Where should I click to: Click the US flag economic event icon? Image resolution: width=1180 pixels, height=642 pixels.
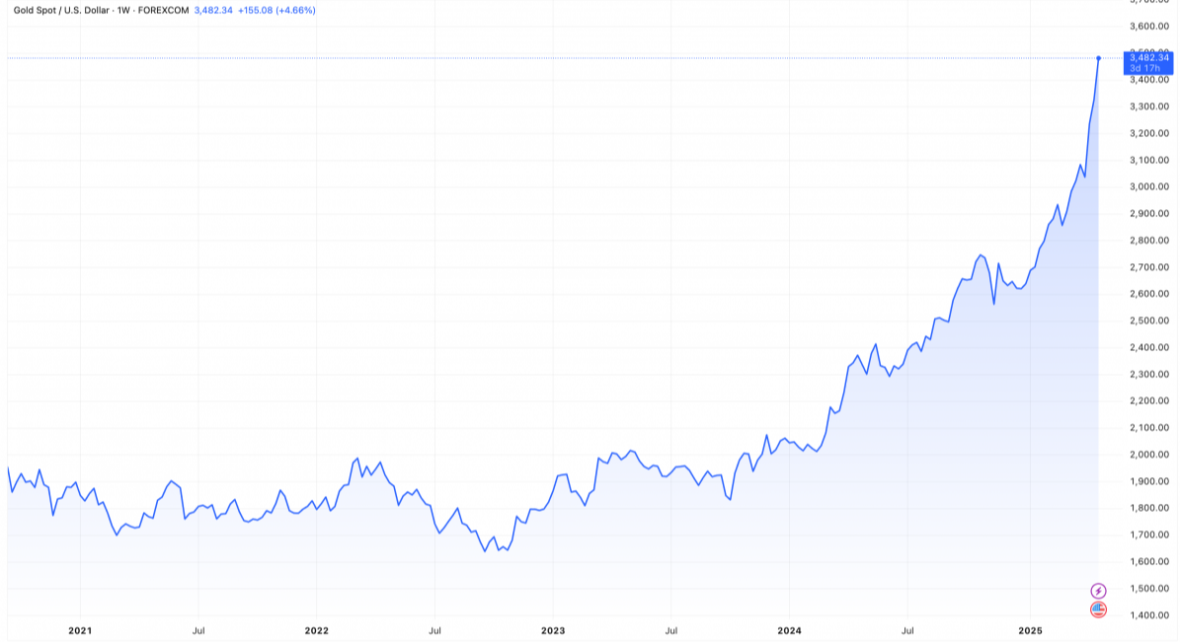click(1098, 609)
